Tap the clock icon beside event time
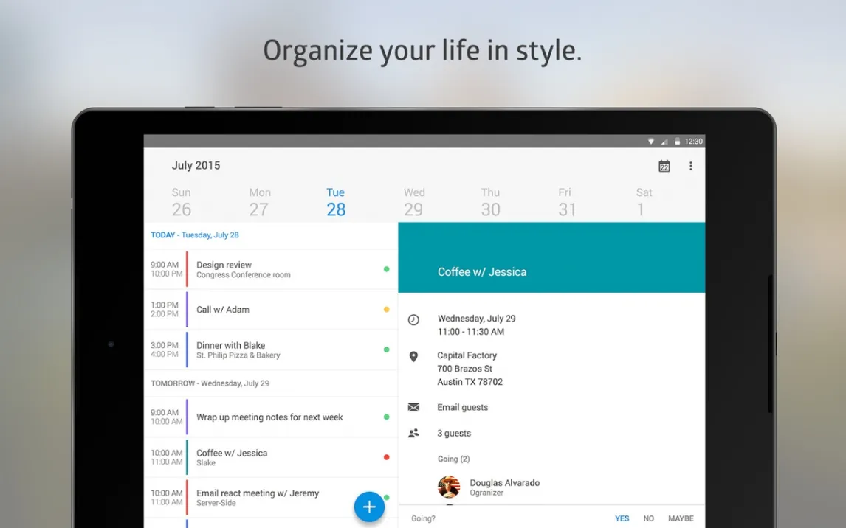Viewport: 846px width, 528px height. pos(413,319)
